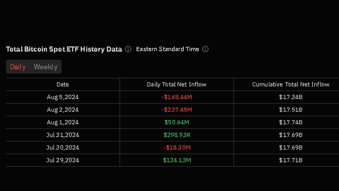Viewport: 339px width, 191px height.
Task: Click the $124.13M net inflow value
Action: 177,160
